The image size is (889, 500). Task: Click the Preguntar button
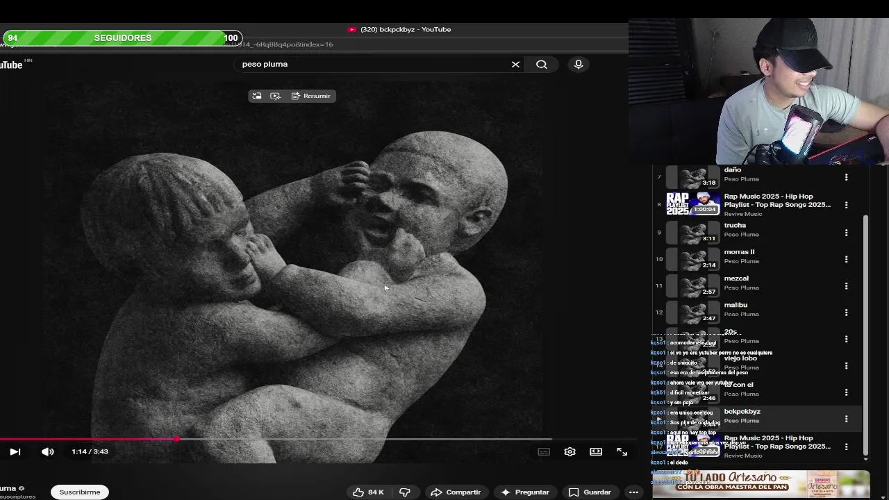tap(525, 492)
